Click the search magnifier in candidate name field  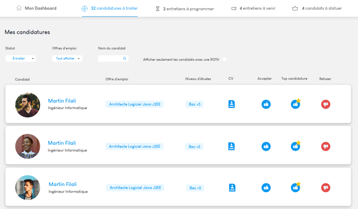pyautogui.click(x=124, y=59)
